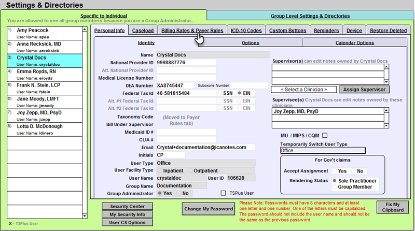Set Group Administrator to No
Image resolution: width=415 pixels, height=231 pixels.
(179, 193)
